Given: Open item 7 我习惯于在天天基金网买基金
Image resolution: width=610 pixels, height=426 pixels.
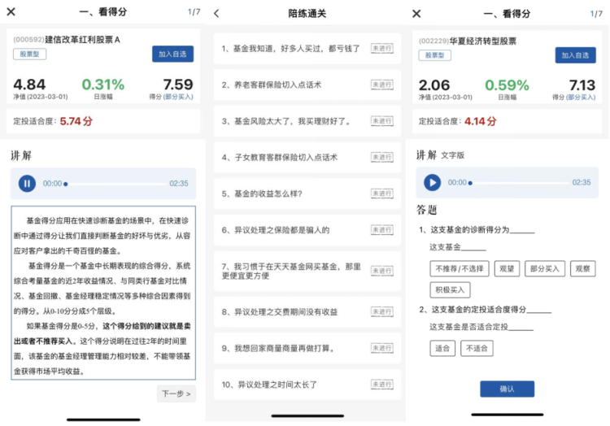Looking at the screenshot, I should [x=307, y=271].
